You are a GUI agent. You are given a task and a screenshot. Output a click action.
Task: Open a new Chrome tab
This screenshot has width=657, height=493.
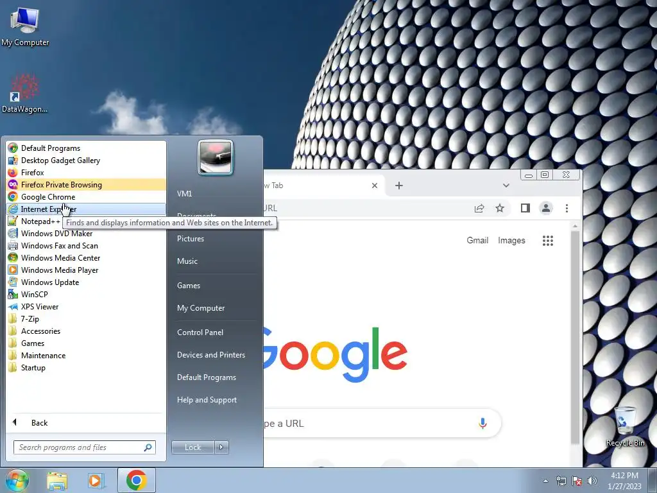tap(399, 186)
